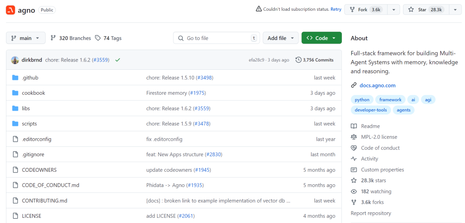Screen dimensions: 465x223
Task: Expand the Fork options arrow
Action: [394, 9]
